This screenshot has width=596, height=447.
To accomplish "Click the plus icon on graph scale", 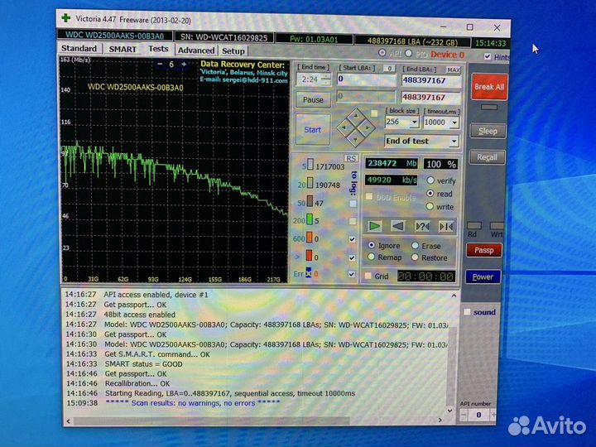I will tap(183, 64).
